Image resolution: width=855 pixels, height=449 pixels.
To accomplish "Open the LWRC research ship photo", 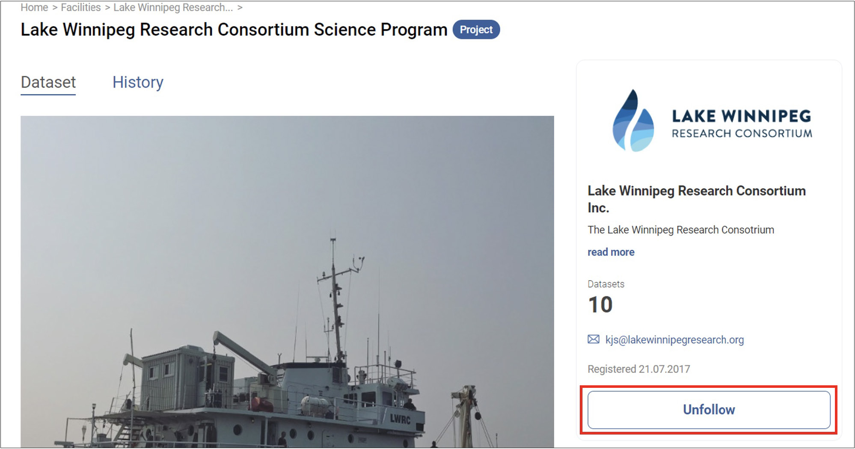I will [287, 282].
